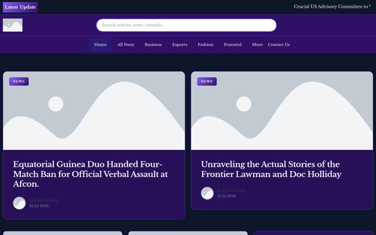Open the More navigation menu
Screen dimensions: 376x235
point(257,44)
